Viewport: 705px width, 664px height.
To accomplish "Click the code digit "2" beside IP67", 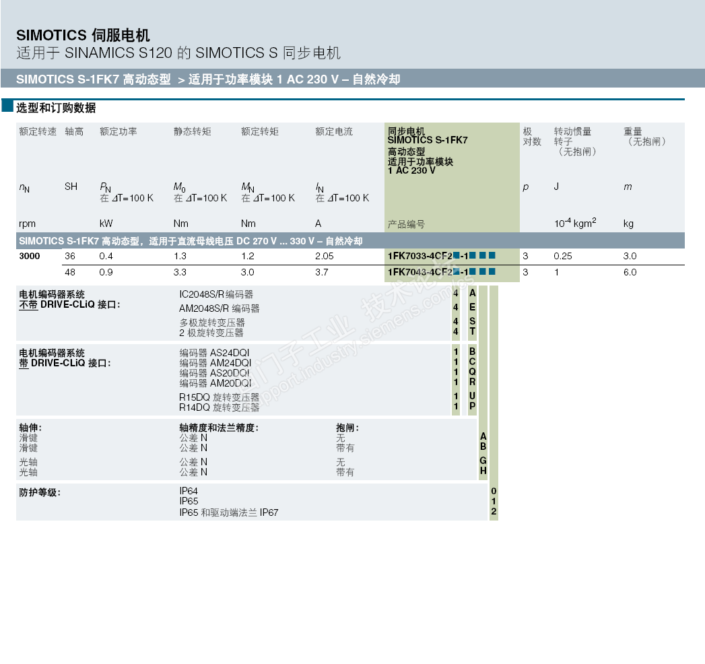I will click(x=494, y=511).
